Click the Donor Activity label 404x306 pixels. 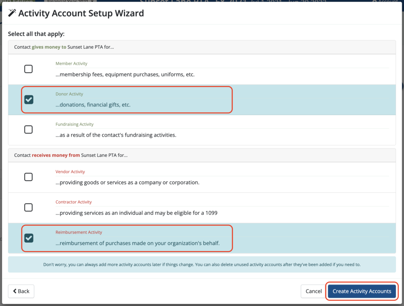click(69, 94)
